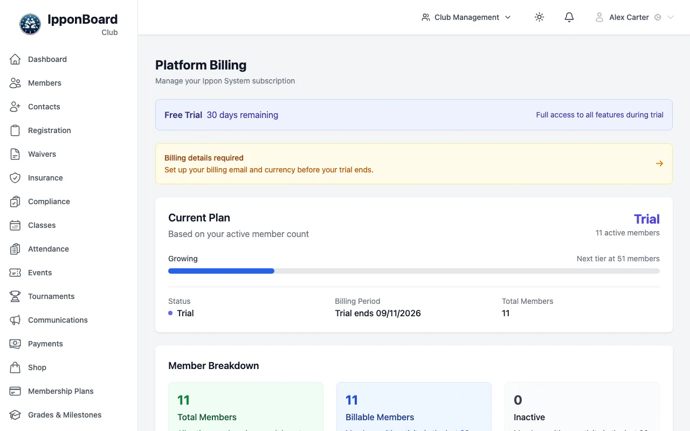Click the Registration clipboard icon
The height and width of the screenshot is (431, 690).
point(15,130)
